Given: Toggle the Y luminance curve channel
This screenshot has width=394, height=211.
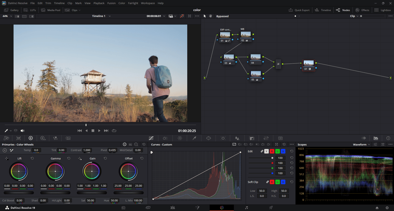Looking at the screenshot, I should point(267,151).
